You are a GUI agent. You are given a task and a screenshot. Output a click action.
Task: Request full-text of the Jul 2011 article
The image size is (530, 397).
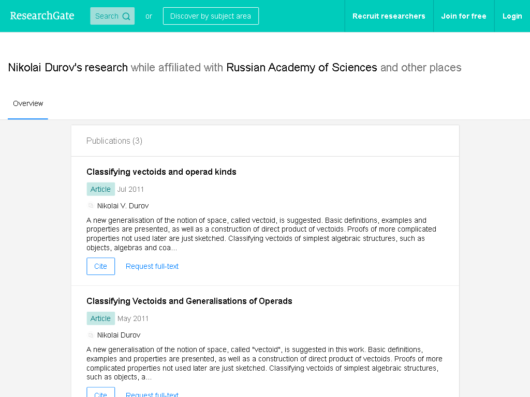[x=152, y=266]
